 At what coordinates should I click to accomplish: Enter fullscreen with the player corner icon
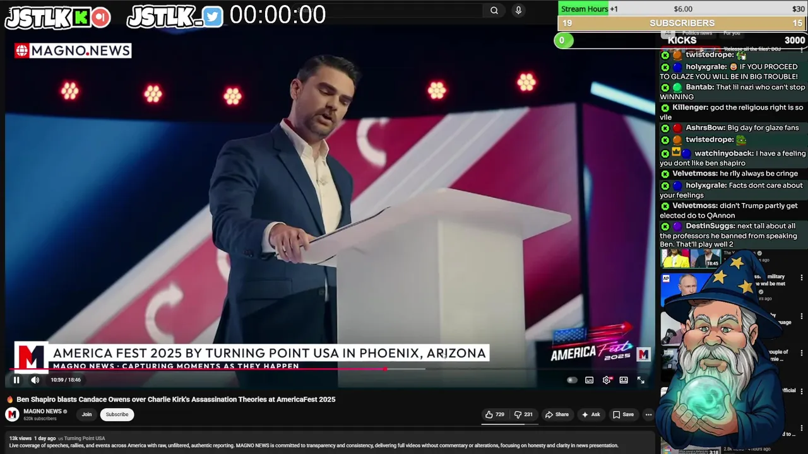641,380
